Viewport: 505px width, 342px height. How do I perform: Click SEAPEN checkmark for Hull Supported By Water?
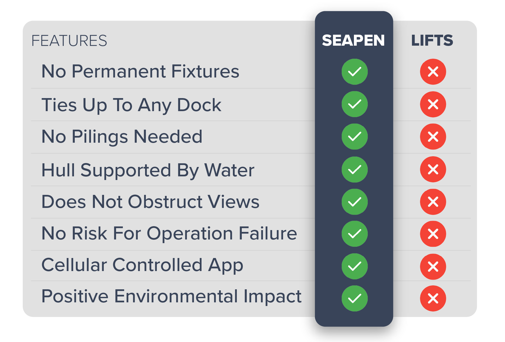pyautogui.click(x=354, y=169)
